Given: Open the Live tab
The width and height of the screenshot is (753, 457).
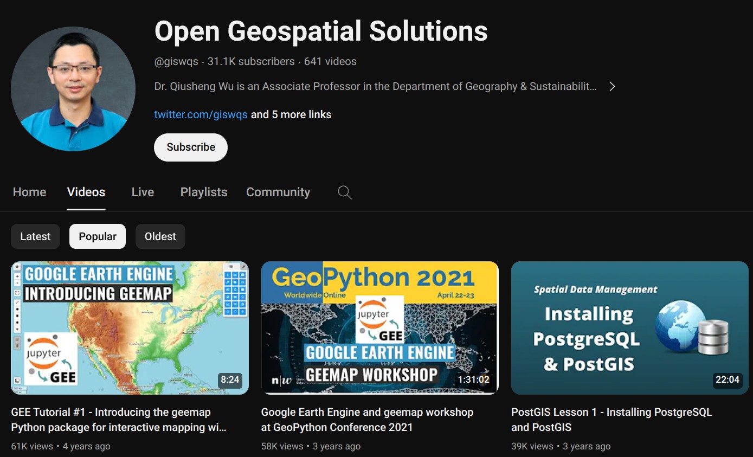Looking at the screenshot, I should click(143, 192).
